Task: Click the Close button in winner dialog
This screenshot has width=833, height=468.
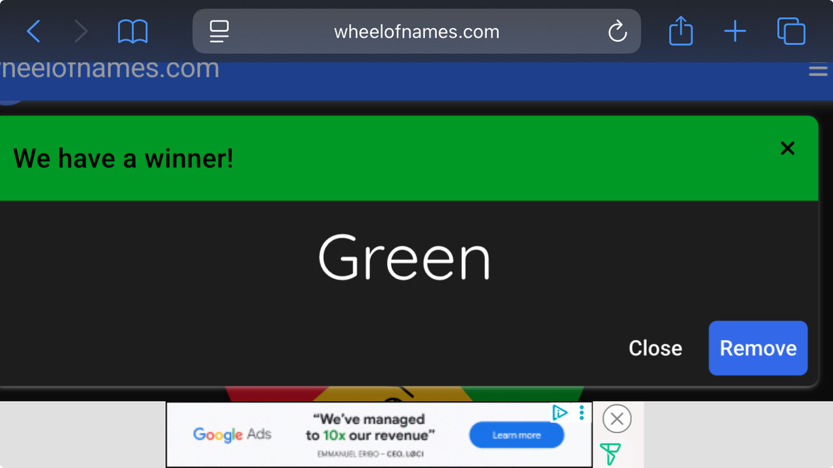Action: 655,348
